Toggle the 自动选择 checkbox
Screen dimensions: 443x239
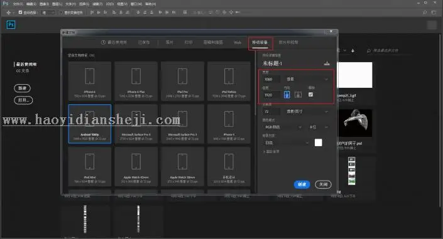tap(20, 13)
